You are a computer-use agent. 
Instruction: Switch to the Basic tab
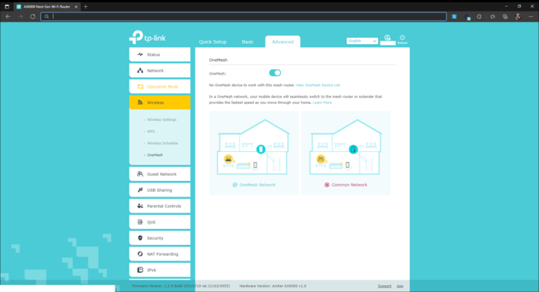coord(247,42)
